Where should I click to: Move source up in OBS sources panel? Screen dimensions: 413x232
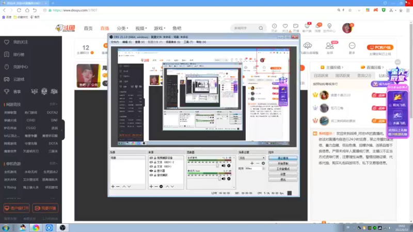[167, 187]
